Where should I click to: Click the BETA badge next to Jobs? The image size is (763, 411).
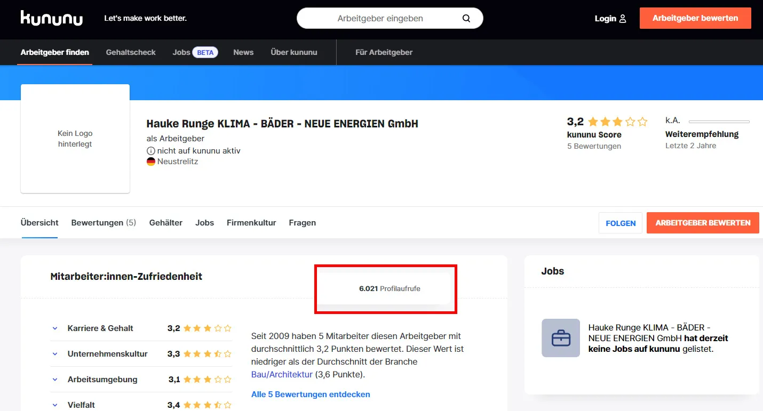point(205,52)
